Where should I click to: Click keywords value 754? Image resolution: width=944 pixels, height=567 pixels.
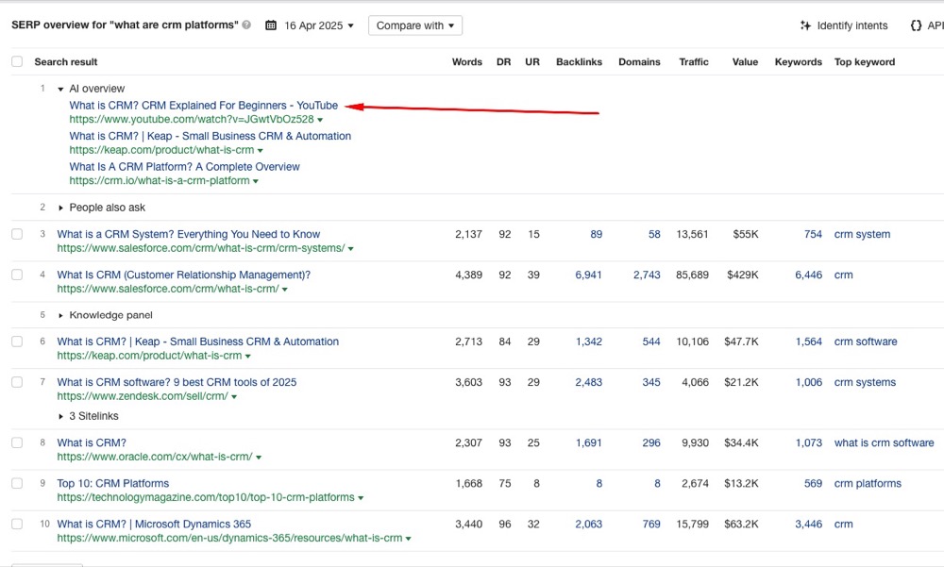click(x=814, y=234)
